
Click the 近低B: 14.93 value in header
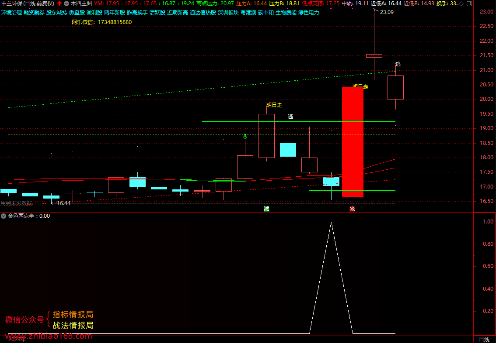[419, 3]
